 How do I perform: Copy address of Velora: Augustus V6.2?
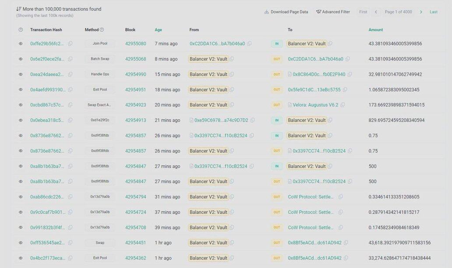pyautogui.click(x=343, y=105)
